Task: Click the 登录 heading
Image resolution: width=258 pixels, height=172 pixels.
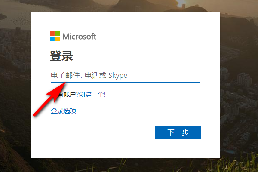Action: [x=61, y=56]
